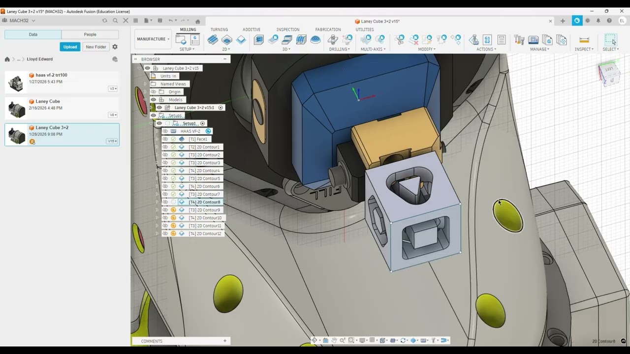The width and height of the screenshot is (630, 354).
Task: Click the Save icon in quick access toolbar
Action: coord(160,21)
